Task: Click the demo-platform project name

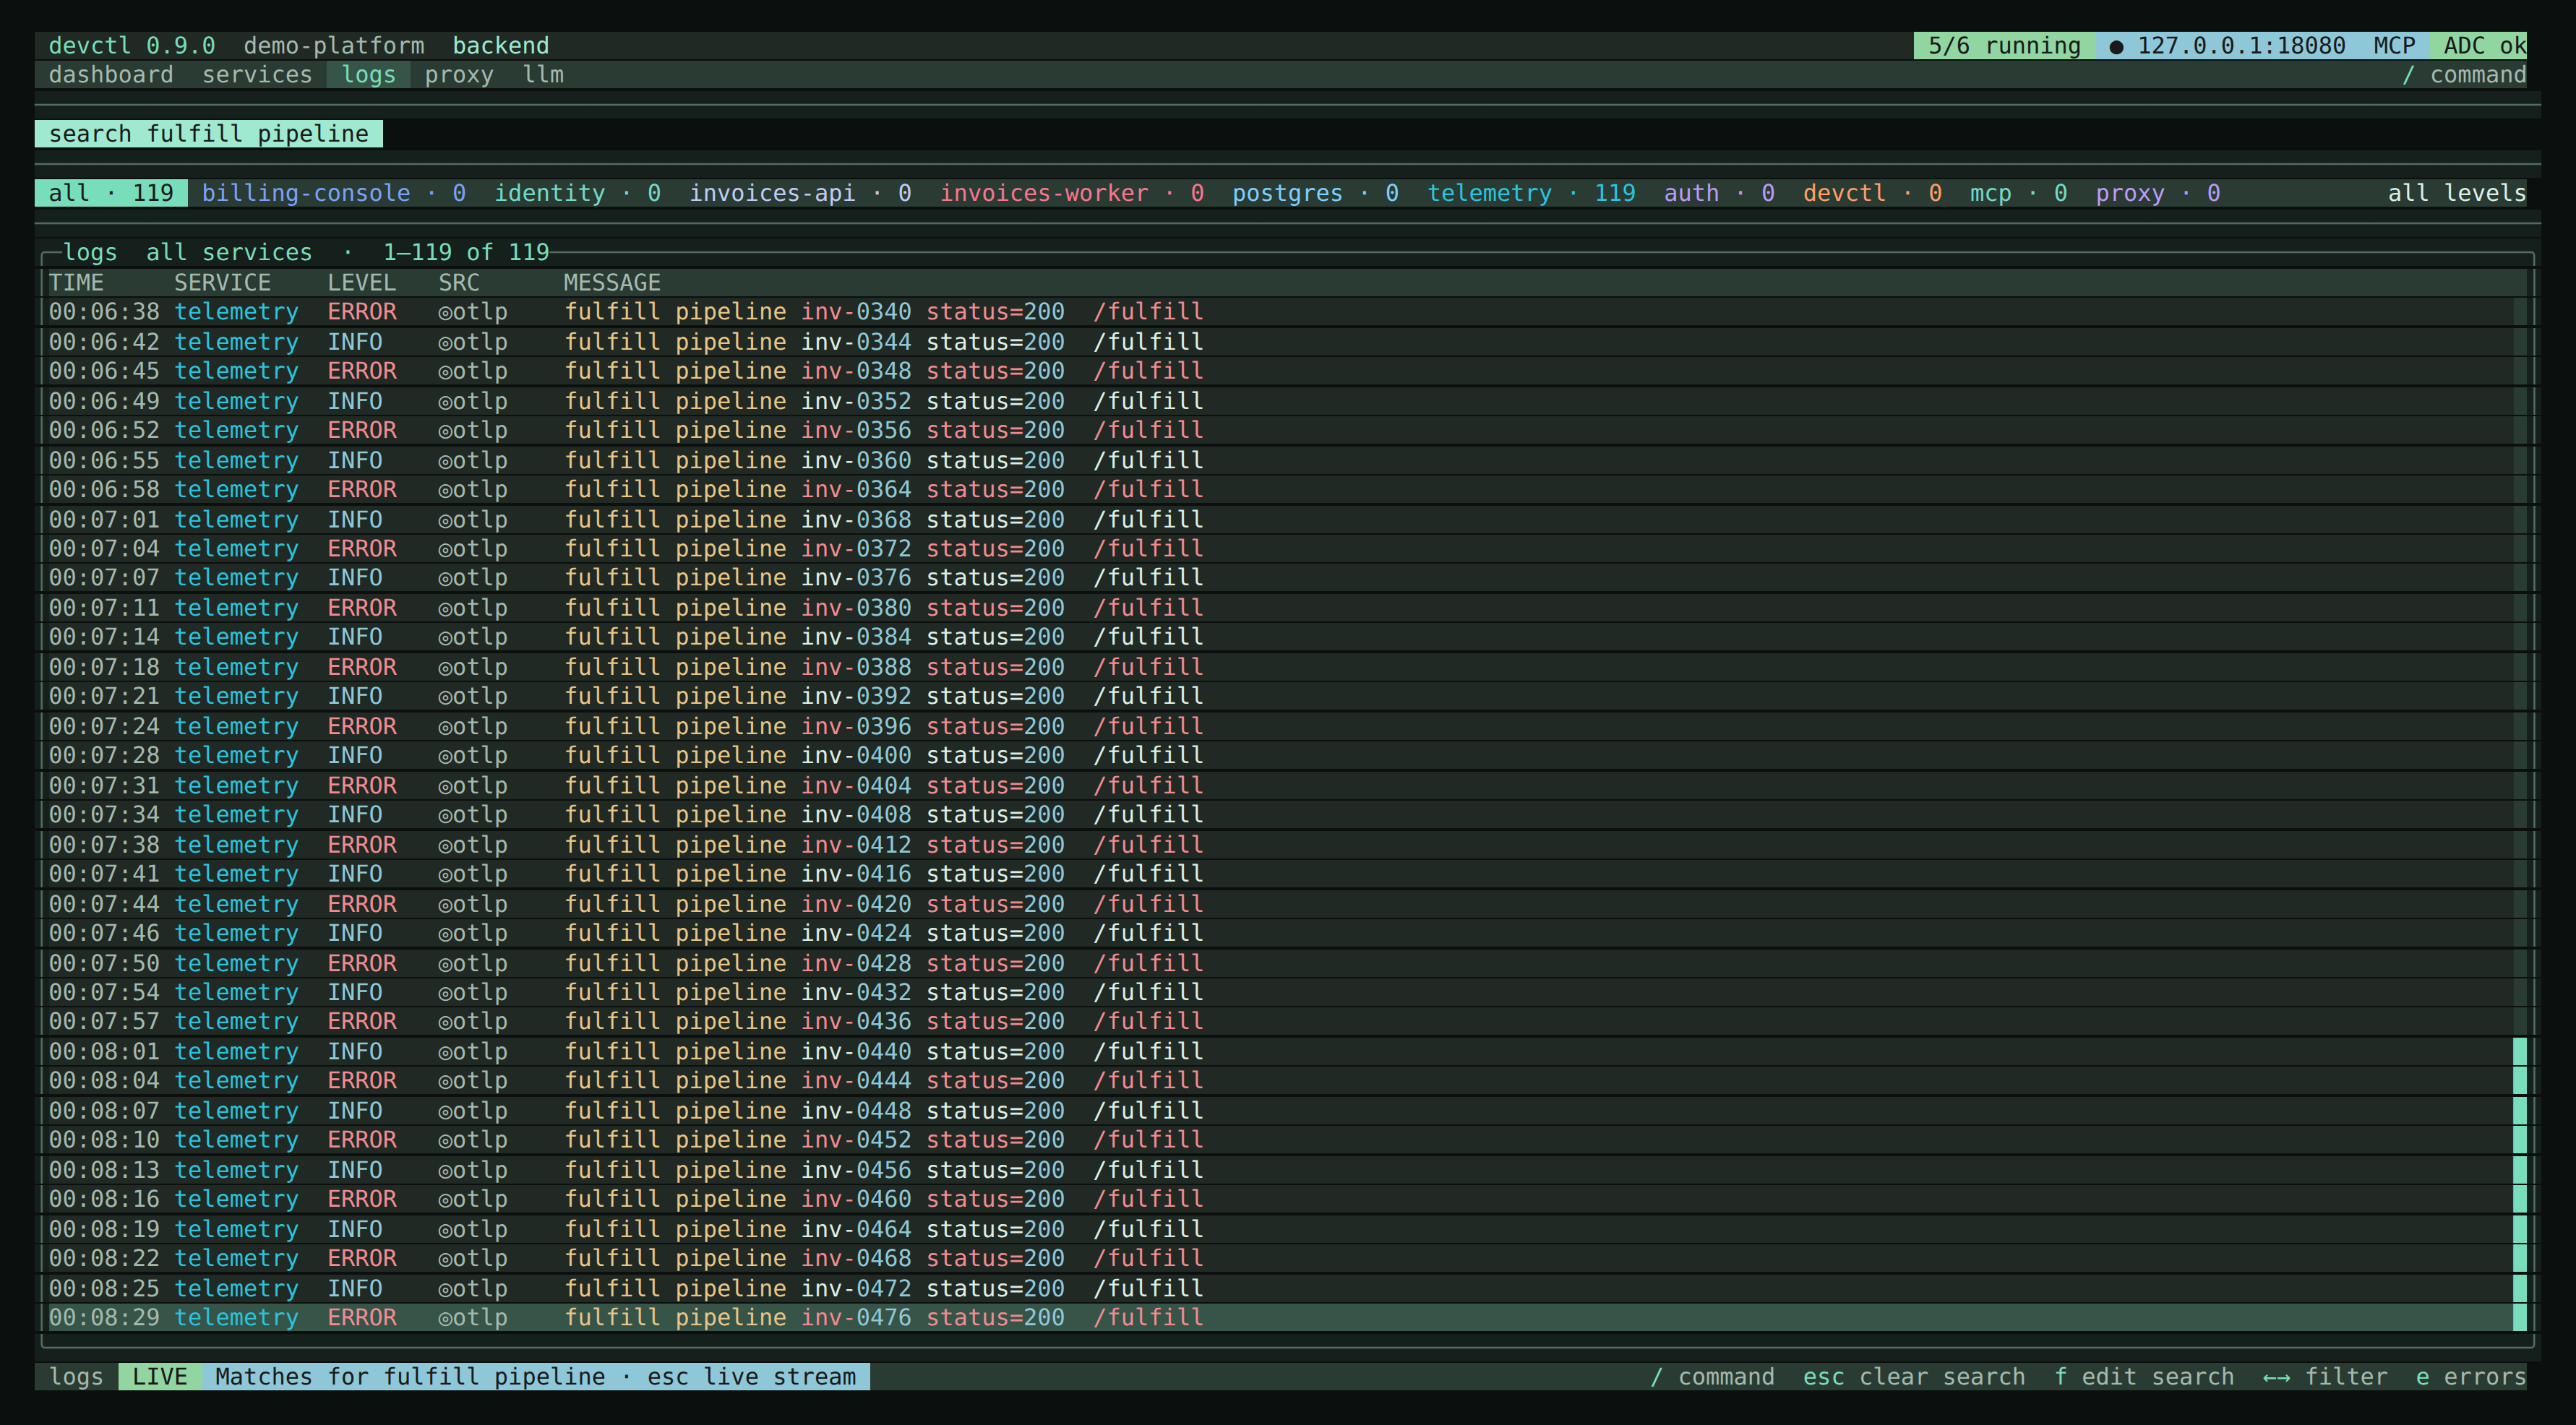Action: coord(334,46)
